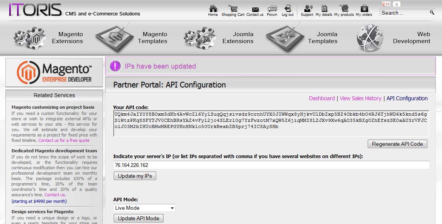
Task: Click the Google +1 count showing 0
Action: [x=396, y=4]
